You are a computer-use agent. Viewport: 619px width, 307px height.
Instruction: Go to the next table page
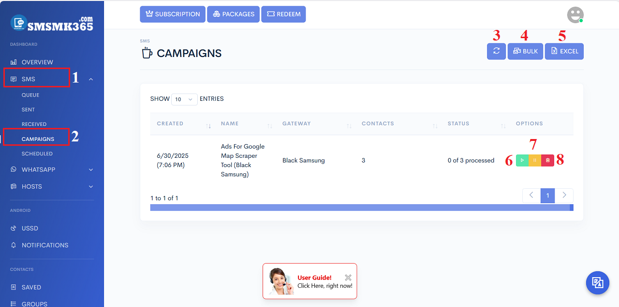coord(564,195)
